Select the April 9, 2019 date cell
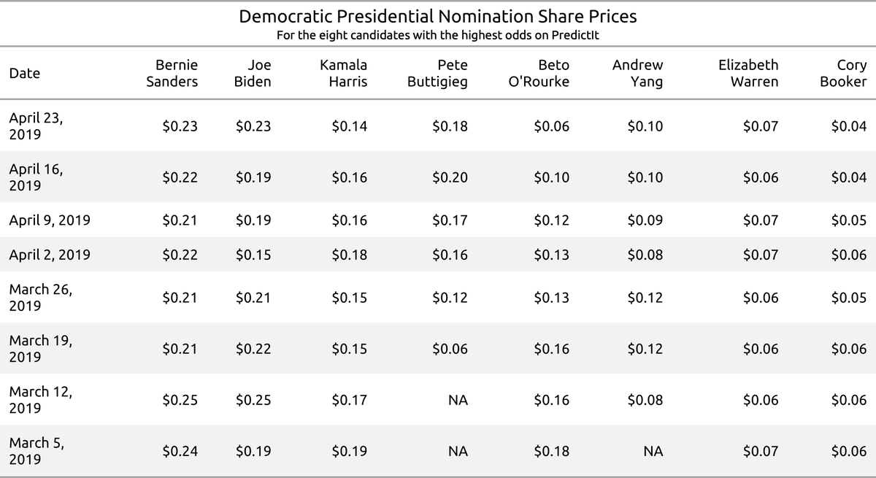The image size is (876, 478). (x=50, y=220)
